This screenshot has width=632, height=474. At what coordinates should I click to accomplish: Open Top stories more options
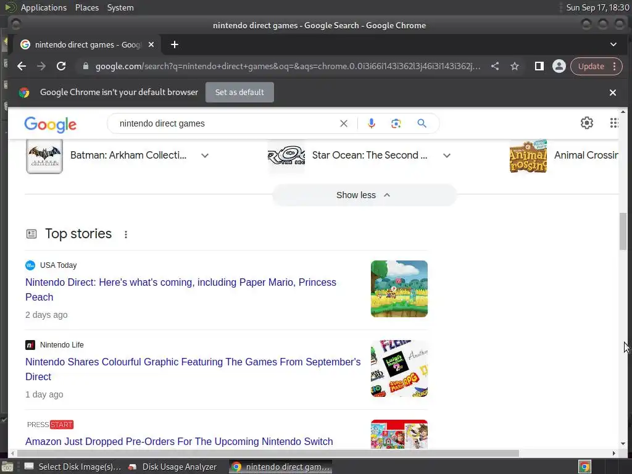[126, 235]
